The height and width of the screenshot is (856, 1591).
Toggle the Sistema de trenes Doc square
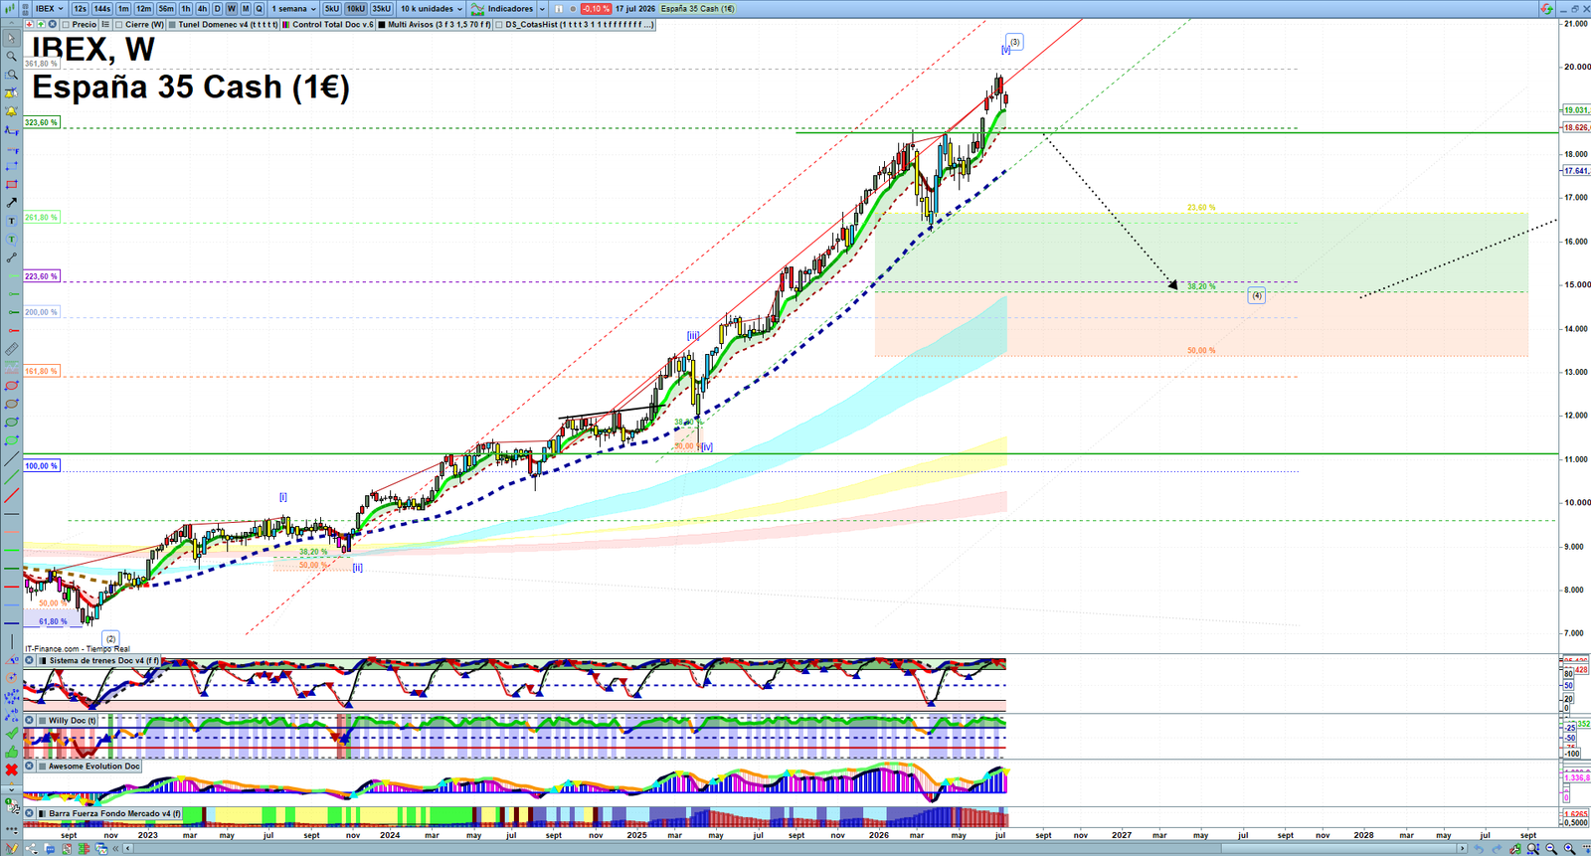coord(43,660)
